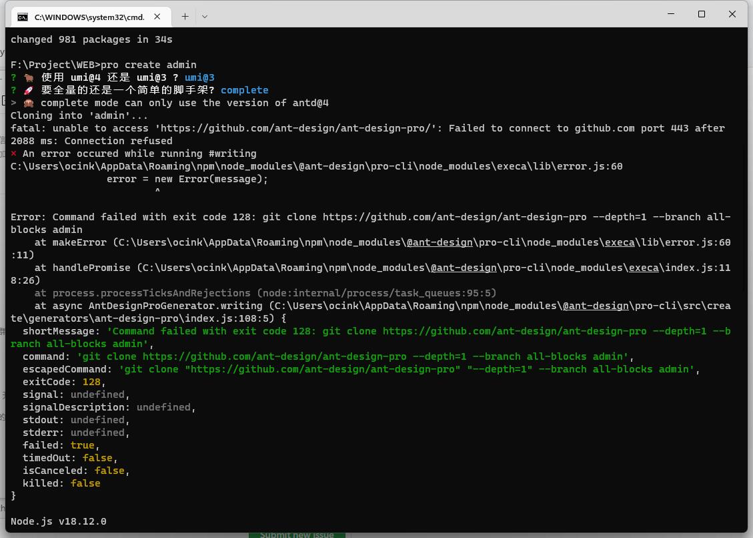This screenshot has height=538, width=753.
Task: Click the red error cross marker
Action: [13, 154]
